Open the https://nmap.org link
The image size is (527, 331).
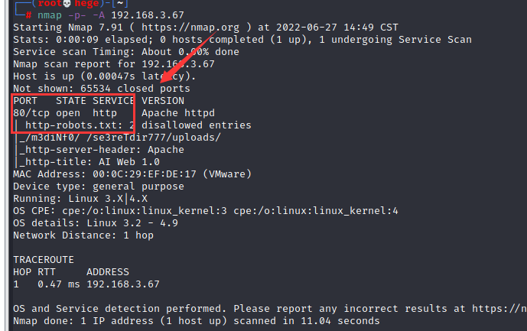pos(190,28)
